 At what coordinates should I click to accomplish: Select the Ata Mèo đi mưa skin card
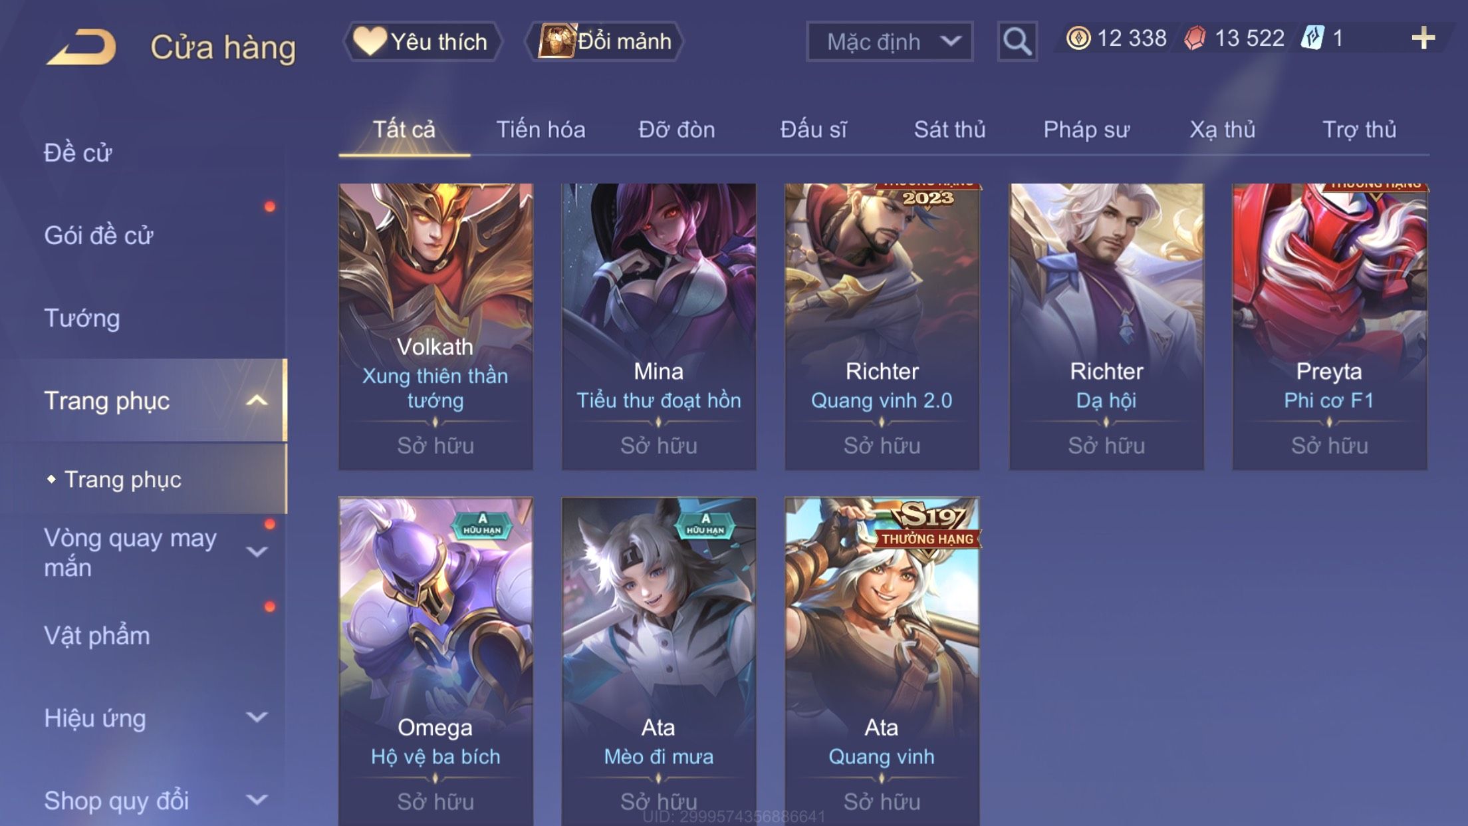tap(659, 661)
